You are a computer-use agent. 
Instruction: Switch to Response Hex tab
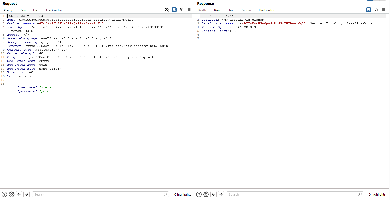pyautogui.click(x=230, y=10)
